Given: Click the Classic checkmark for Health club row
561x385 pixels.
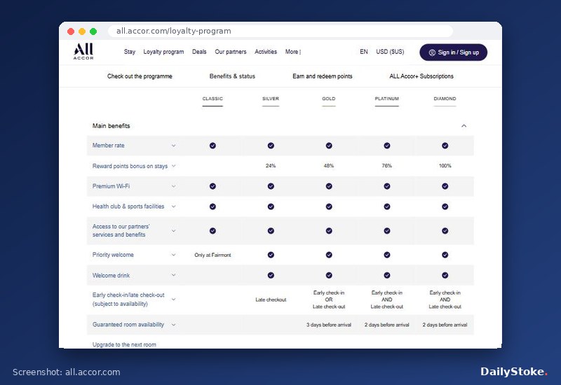Looking at the screenshot, I should pyautogui.click(x=212, y=206).
